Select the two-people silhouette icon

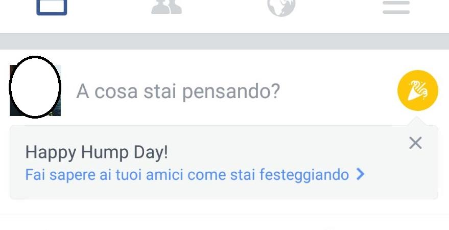[167, 7]
